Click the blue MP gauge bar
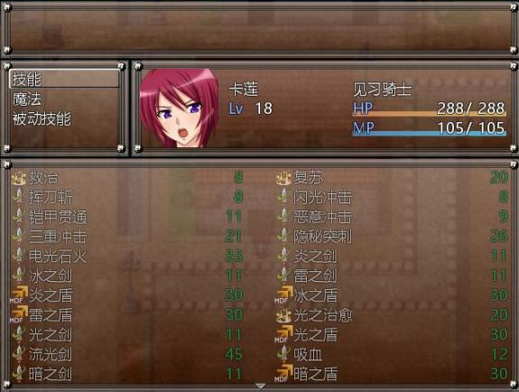The width and height of the screenshot is (519, 392). click(430, 133)
